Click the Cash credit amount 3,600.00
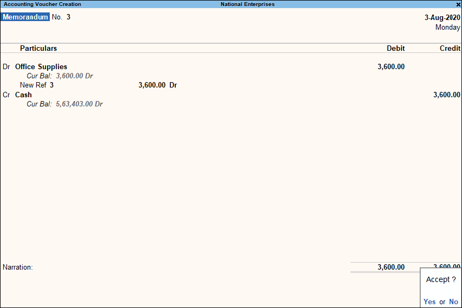 point(447,95)
